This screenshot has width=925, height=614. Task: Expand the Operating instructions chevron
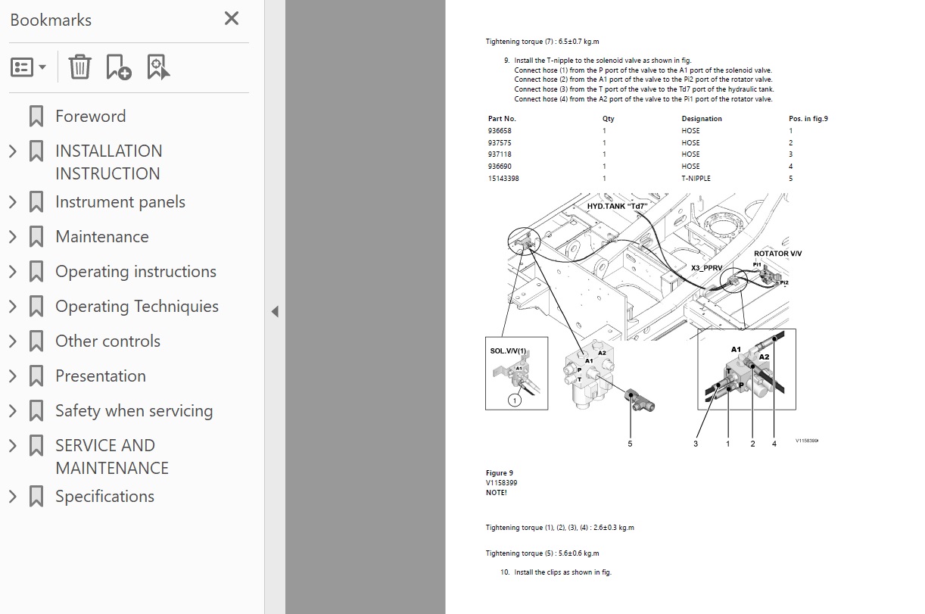12,272
